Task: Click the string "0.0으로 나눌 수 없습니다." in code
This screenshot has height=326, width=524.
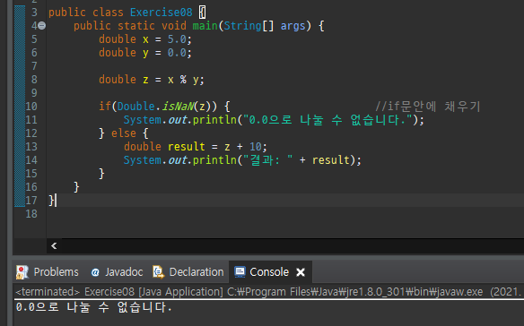Action: (x=327, y=120)
